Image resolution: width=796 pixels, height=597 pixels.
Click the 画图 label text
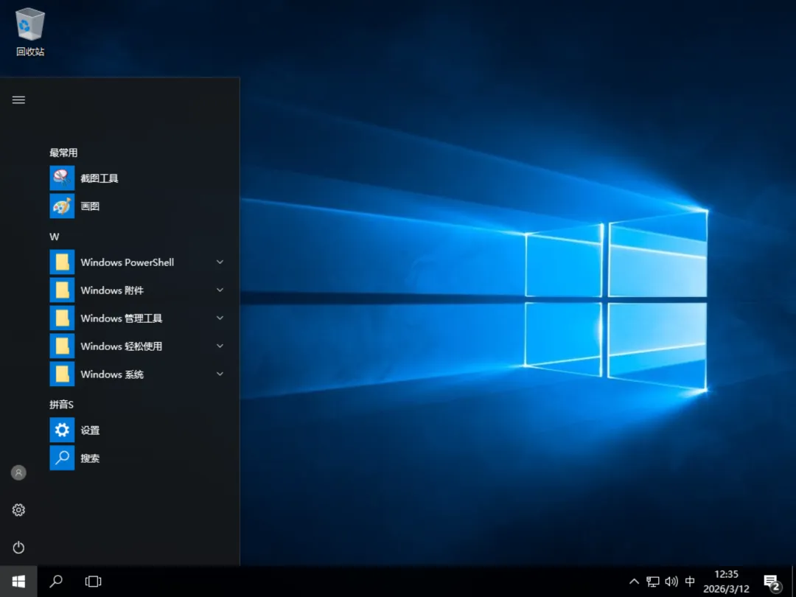(x=90, y=206)
